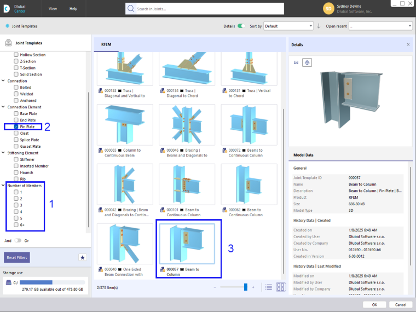Click the C:/ storage drive icon
Viewport: 416px width, 312px height.
(x=9, y=282)
